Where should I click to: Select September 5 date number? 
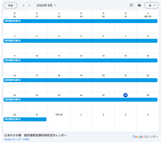(x=148, y=115)
